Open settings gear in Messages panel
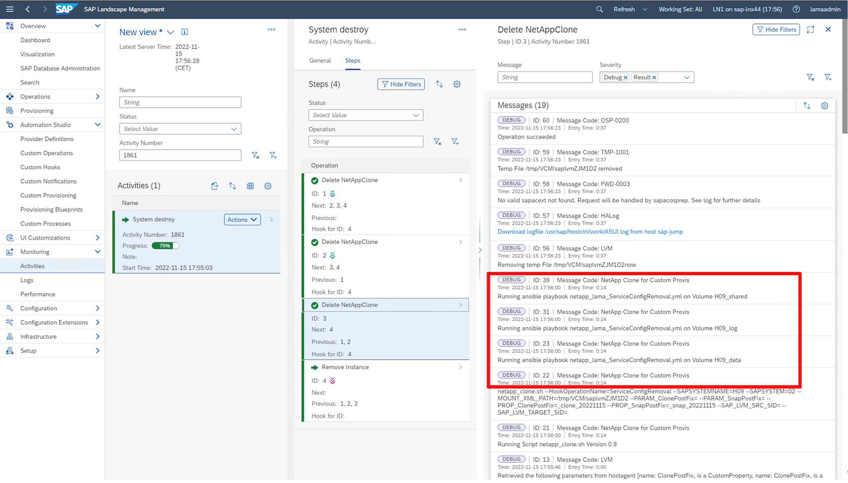This screenshot has height=483, width=848. pyautogui.click(x=824, y=105)
